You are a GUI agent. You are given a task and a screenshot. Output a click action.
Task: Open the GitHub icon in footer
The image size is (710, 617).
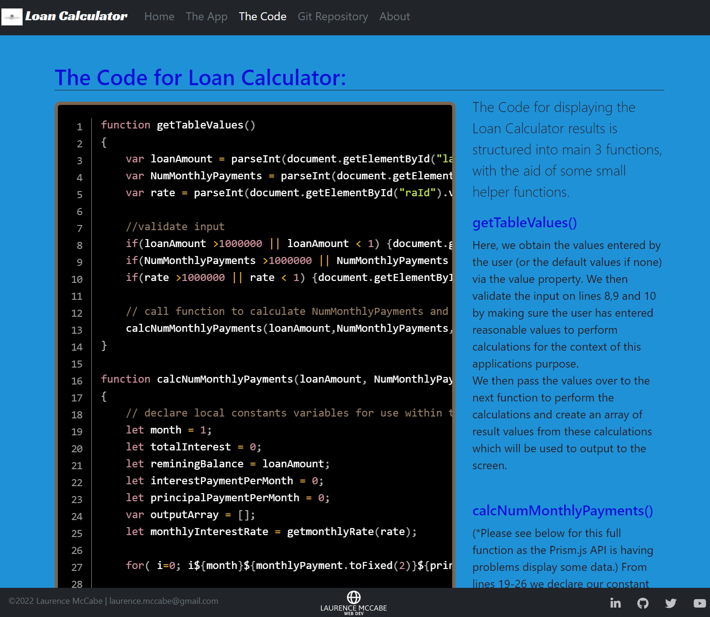point(643,603)
